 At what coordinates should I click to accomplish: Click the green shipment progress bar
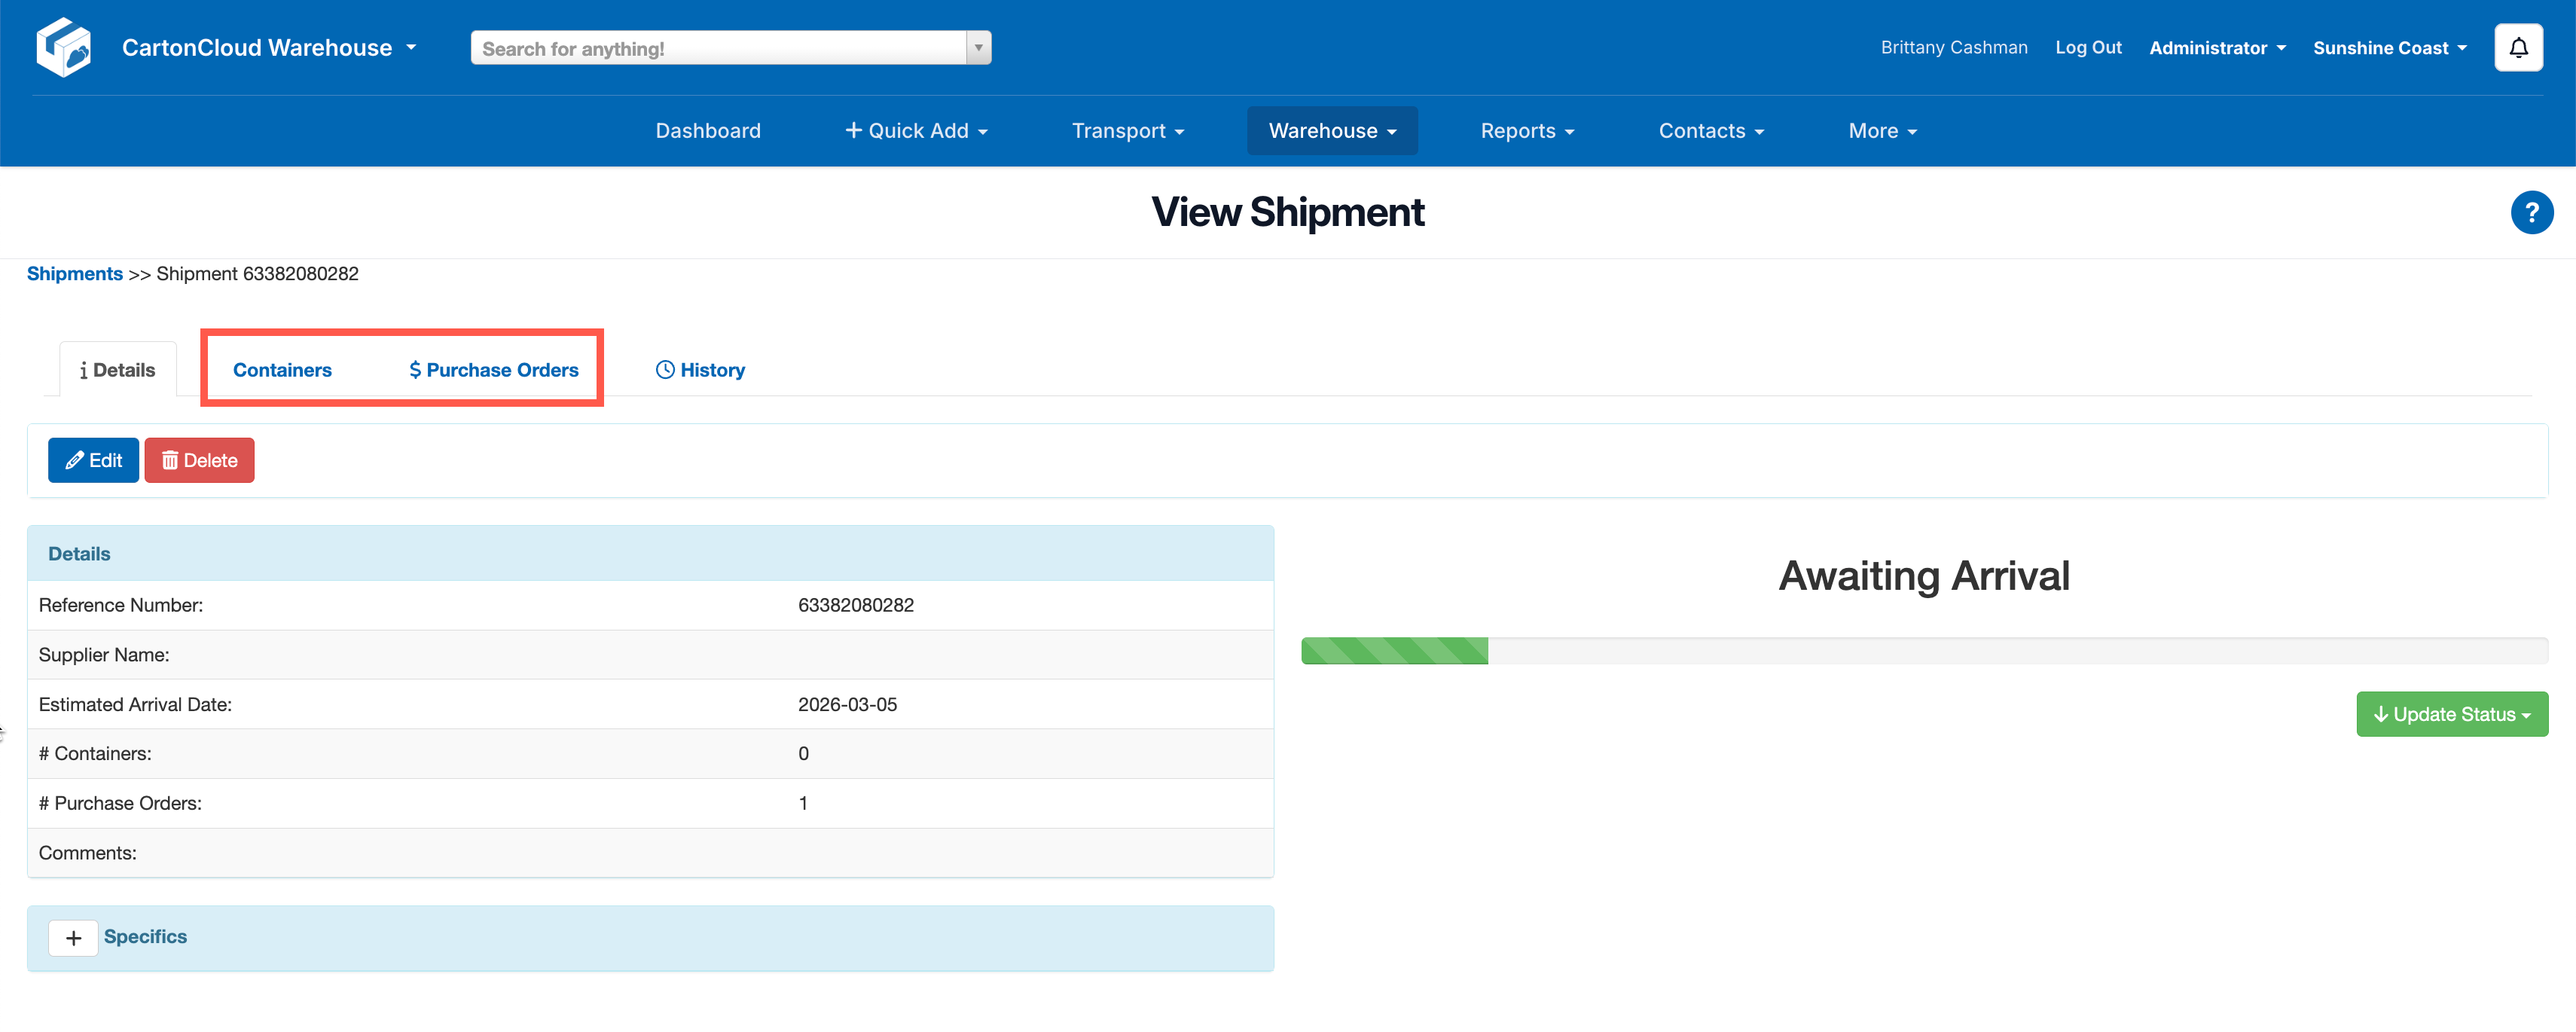(1394, 651)
